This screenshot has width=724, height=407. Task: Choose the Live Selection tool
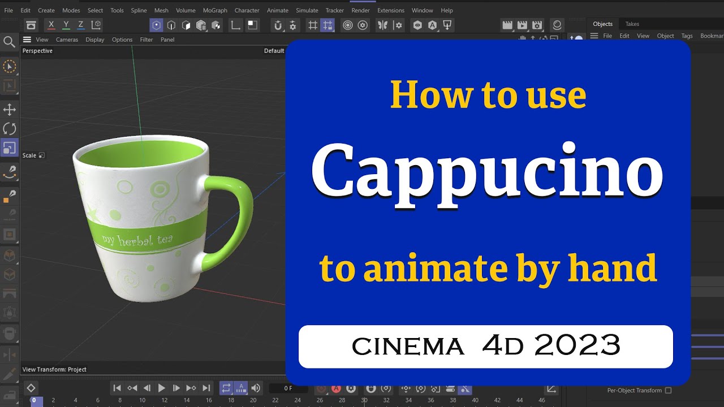10,67
